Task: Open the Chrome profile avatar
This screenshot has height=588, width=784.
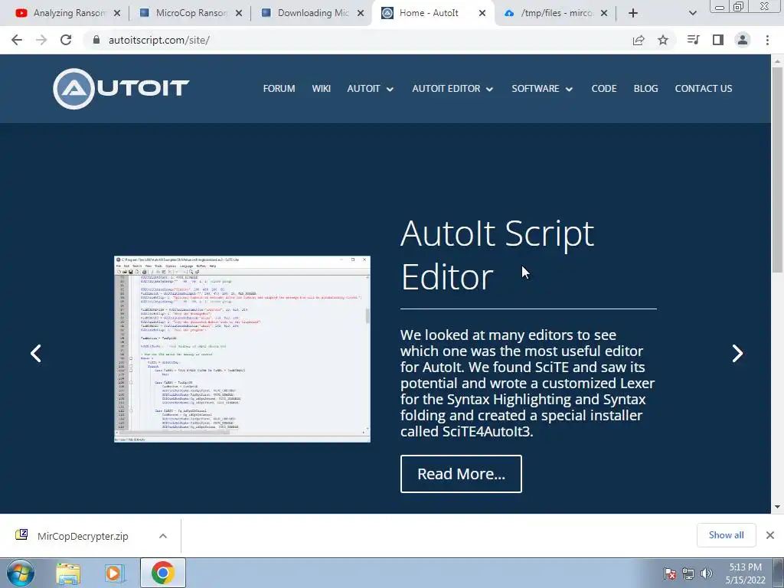Action: (x=743, y=40)
